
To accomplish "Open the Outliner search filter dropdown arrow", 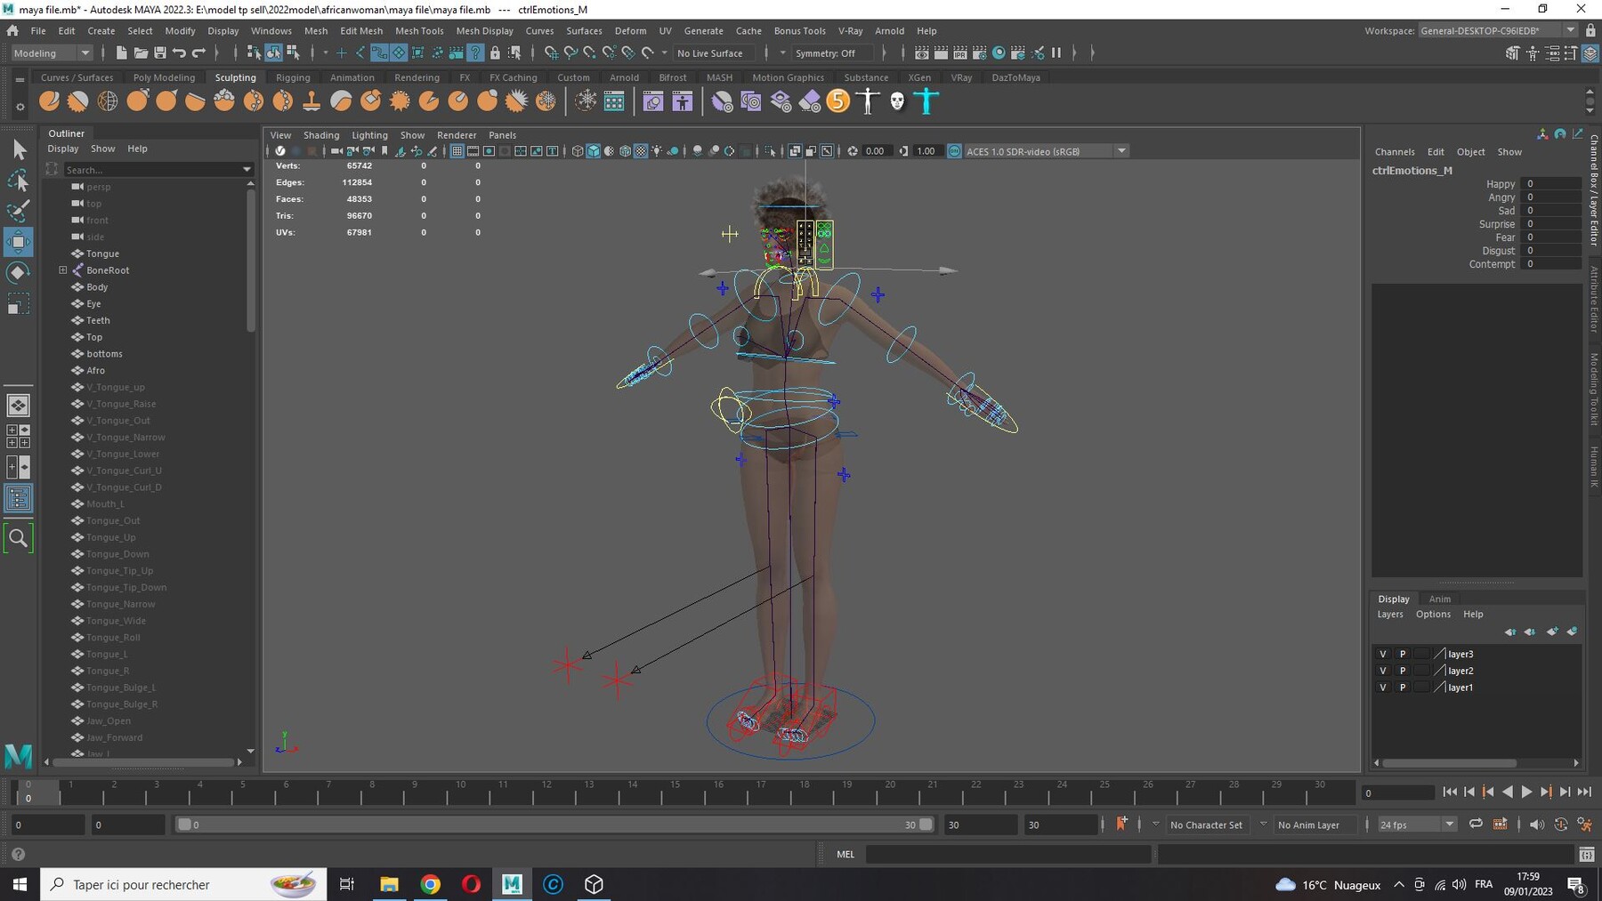I will click(247, 169).
